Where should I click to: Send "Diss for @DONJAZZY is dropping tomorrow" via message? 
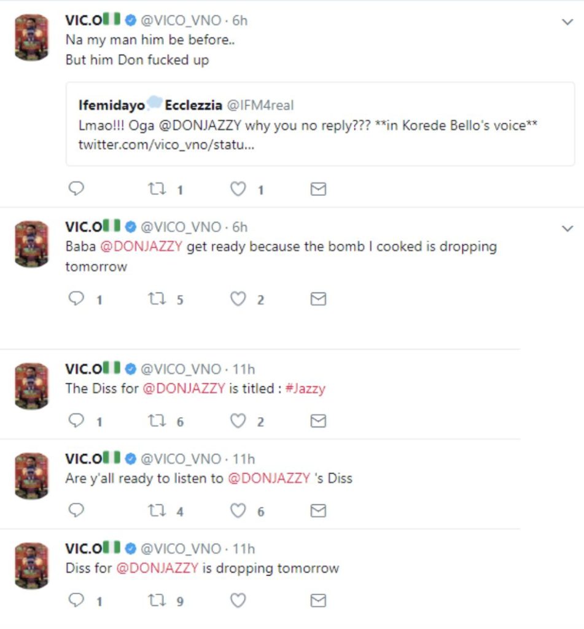point(317,601)
